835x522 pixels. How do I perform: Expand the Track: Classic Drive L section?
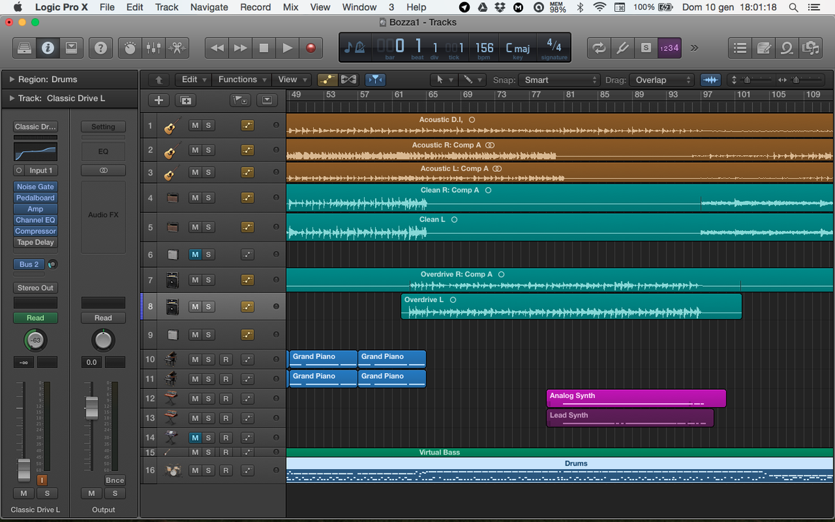pos(12,98)
